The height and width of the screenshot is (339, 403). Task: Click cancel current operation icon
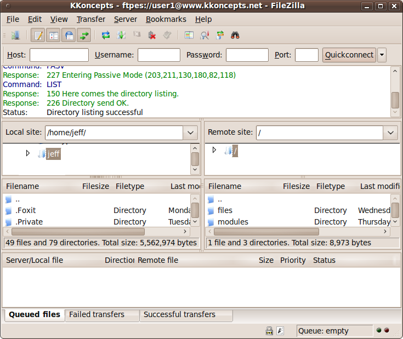pos(137,35)
